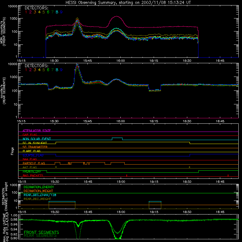Click 'FRONT SEGMENTS' legend in livetime panel
Viewport: 242px width, 242px height.
(41, 232)
